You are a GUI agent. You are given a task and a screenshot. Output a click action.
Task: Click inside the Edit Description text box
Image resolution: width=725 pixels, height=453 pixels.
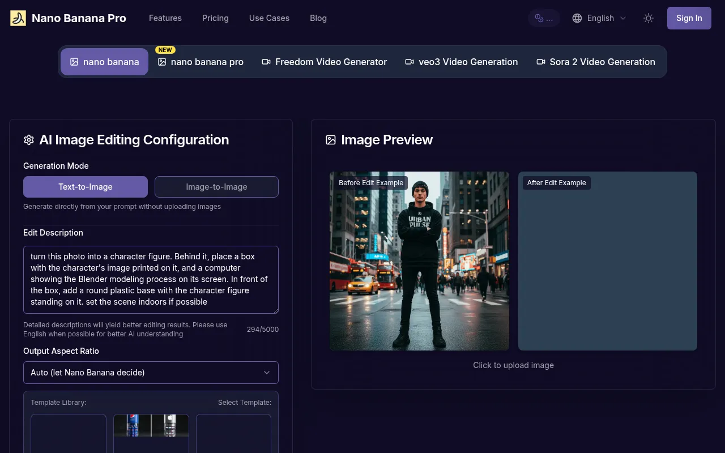click(x=151, y=279)
